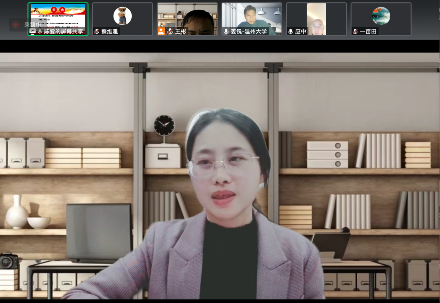Click the 姜锐-温州大学 name label

coord(249,32)
